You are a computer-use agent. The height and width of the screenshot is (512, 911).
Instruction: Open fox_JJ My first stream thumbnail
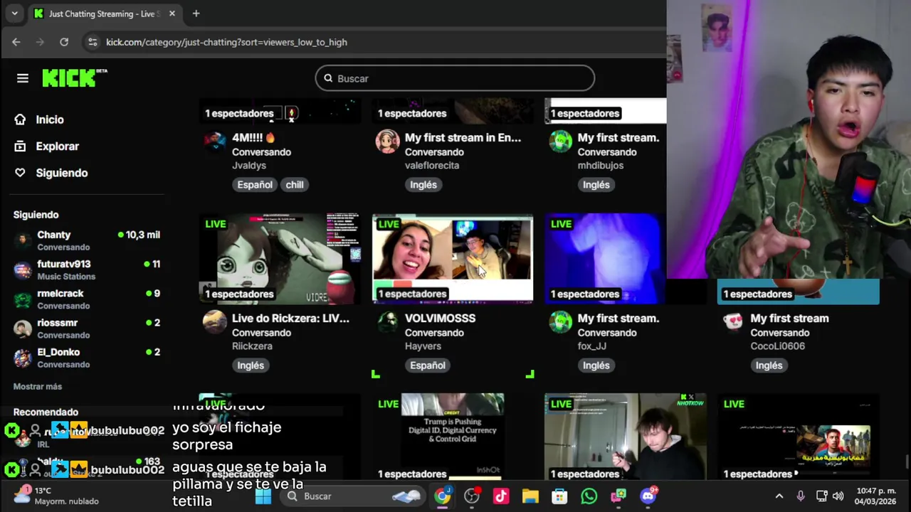click(605, 259)
